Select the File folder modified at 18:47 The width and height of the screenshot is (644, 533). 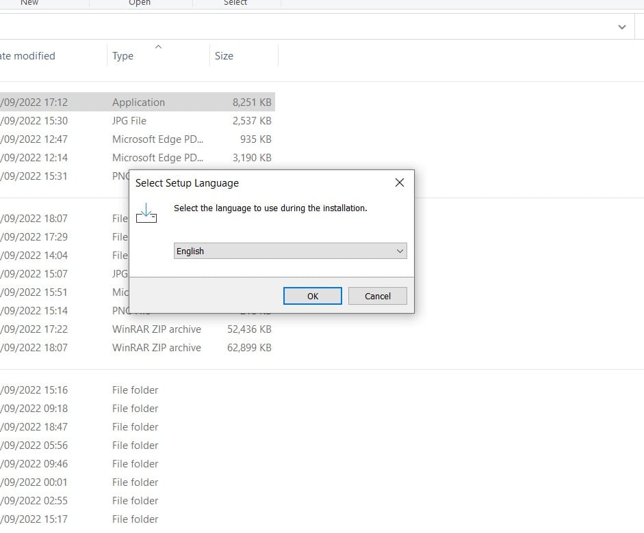[x=135, y=426]
